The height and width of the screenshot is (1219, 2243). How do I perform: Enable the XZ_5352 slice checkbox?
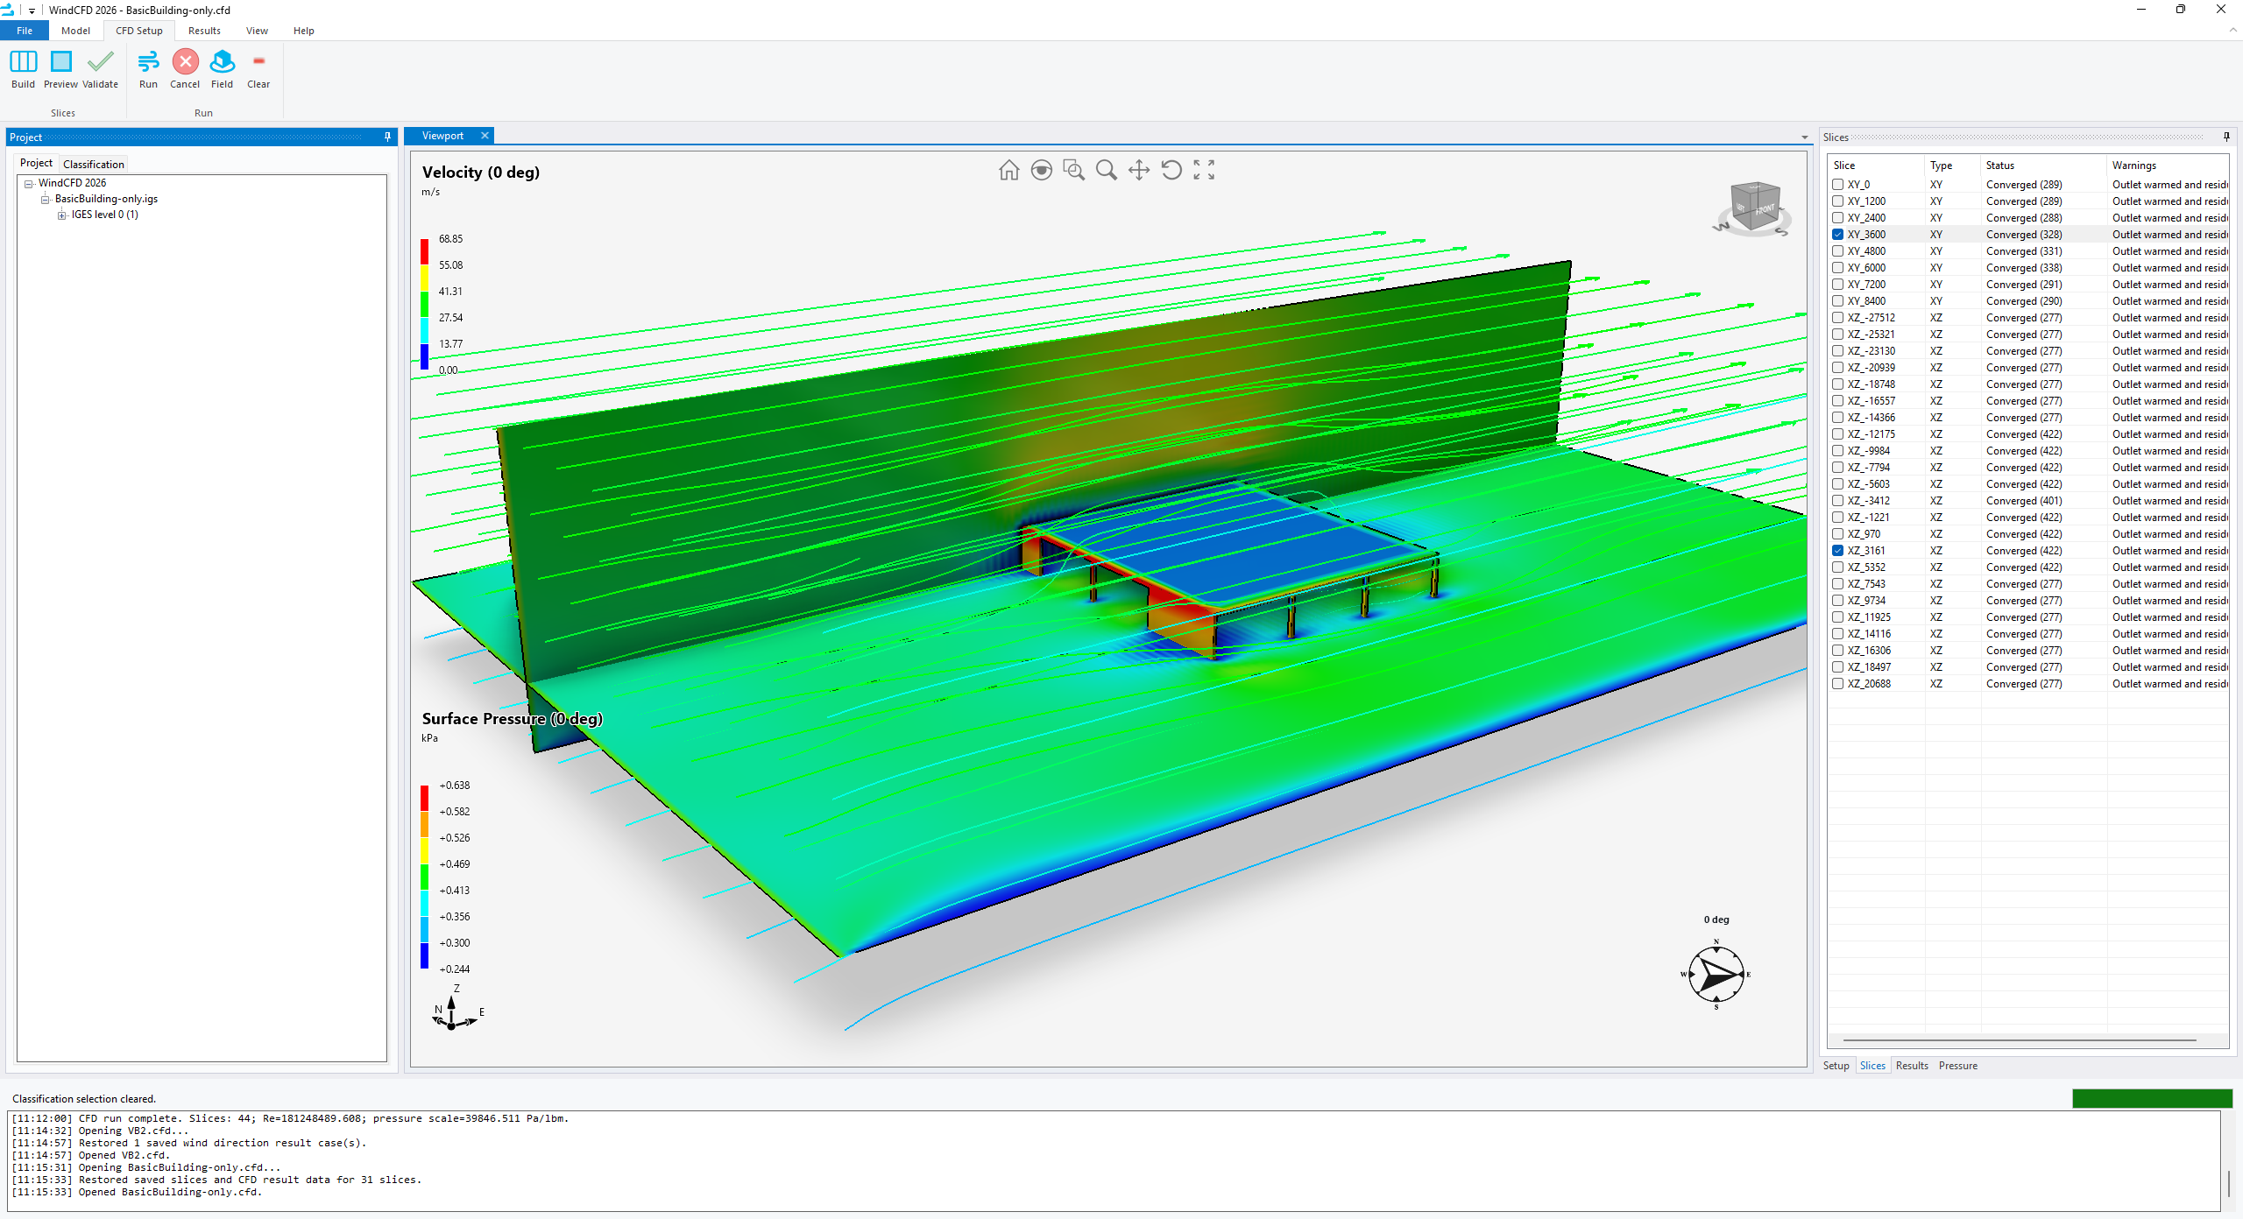[1837, 567]
